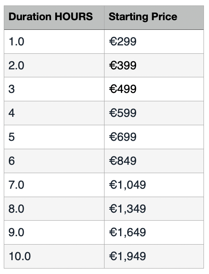Select the 7.0 duration cell
Screen dimensions: 209x274
(54, 185)
